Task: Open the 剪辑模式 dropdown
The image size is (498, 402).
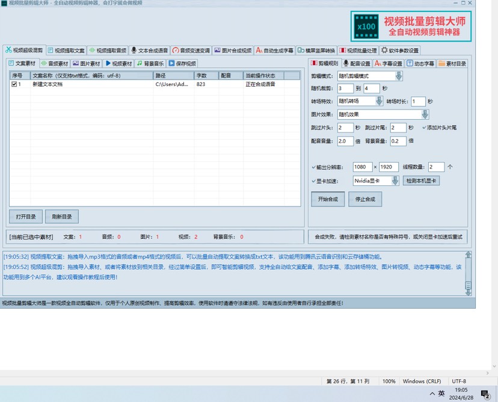Action: 399,76
